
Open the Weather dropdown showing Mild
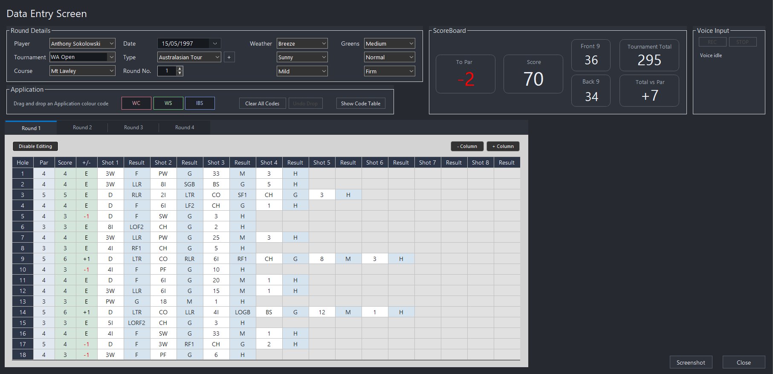pyautogui.click(x=302, y=71)
